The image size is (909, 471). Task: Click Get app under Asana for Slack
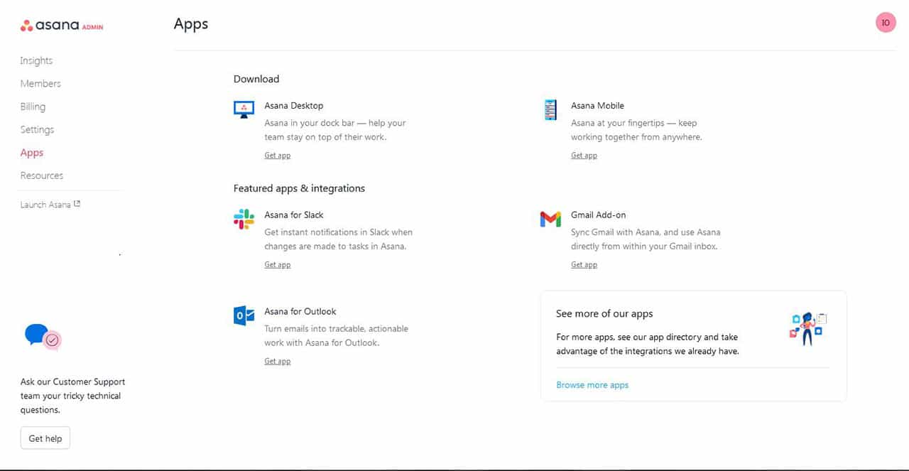pos(278,265)
